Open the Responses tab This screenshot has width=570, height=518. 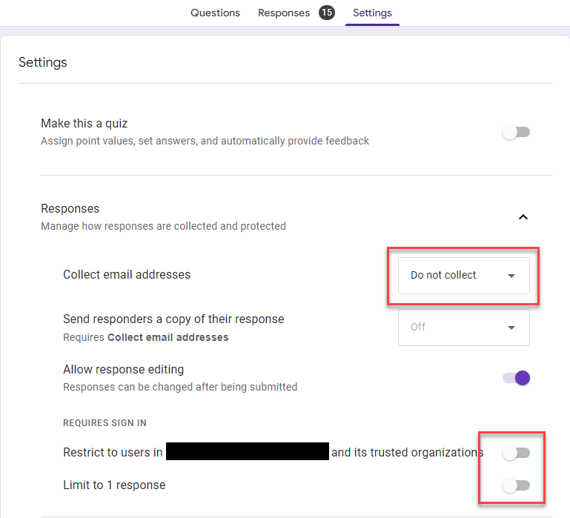(284, 13)
